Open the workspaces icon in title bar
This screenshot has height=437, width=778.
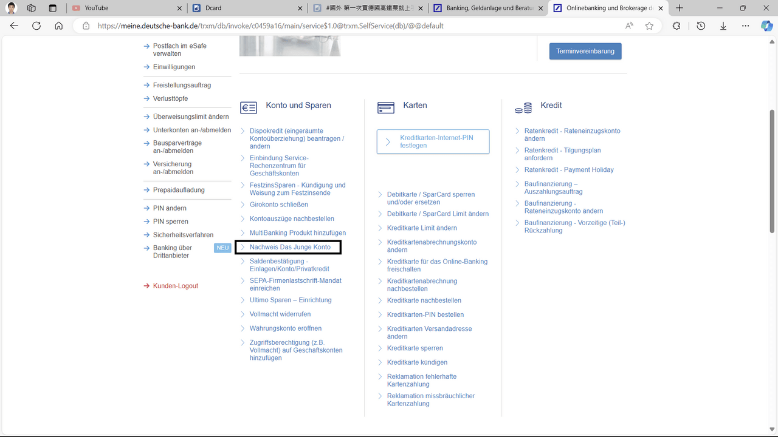[32, 8]
